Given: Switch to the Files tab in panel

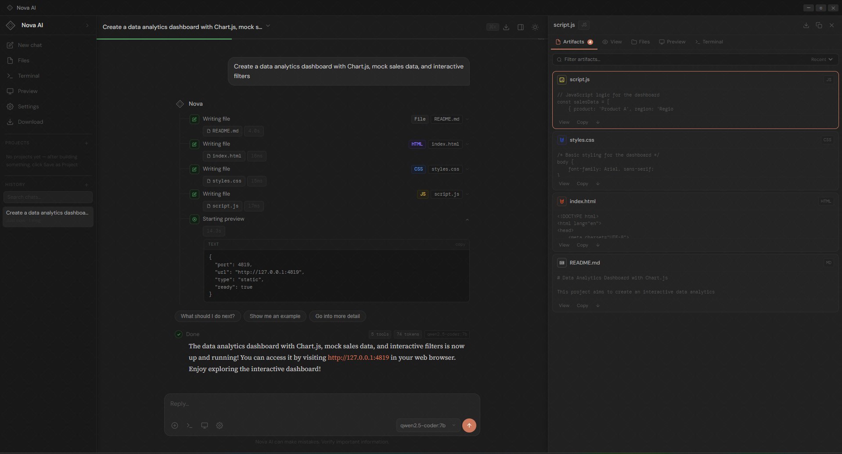Looking at the screenshot, I should (x=640, y=42).
